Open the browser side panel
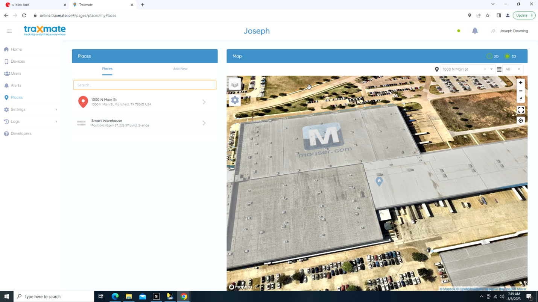 point(498,15)
